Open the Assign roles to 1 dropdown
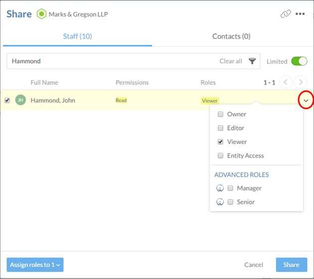This screenshot has width=314, height=279. pyautogui.click(x=35, y=265)
